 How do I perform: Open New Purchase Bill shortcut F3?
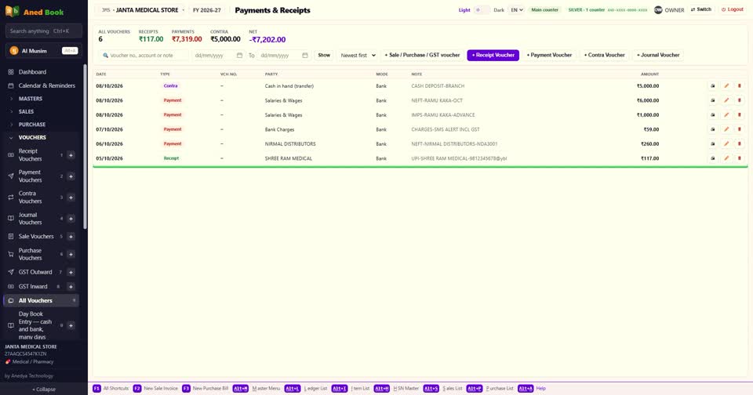coord(206,388)
